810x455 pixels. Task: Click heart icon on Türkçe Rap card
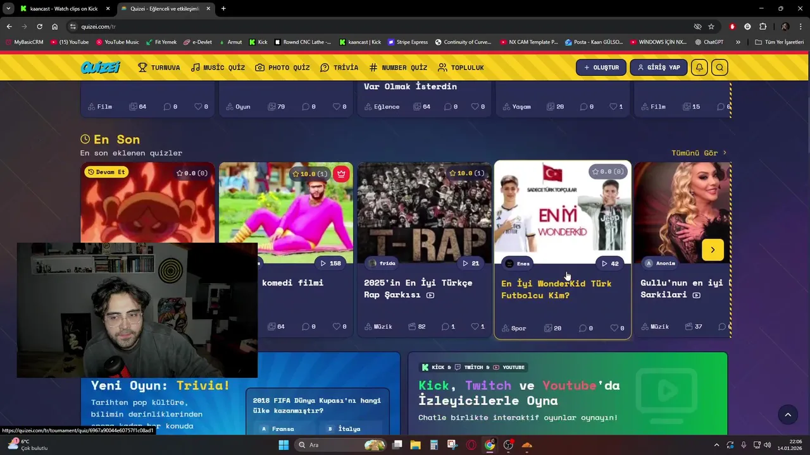475,327
